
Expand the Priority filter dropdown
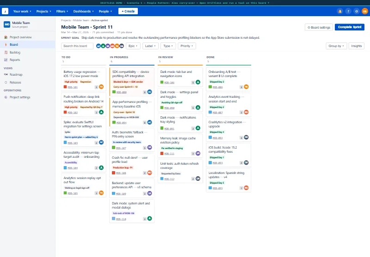187,46
